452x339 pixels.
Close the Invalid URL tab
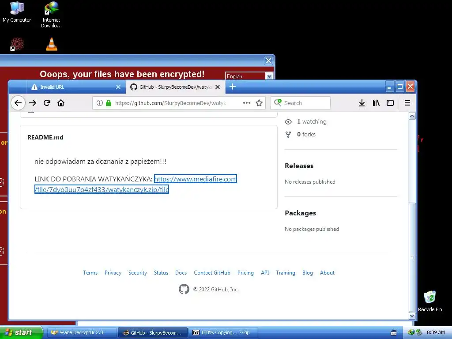click(118, 87)
